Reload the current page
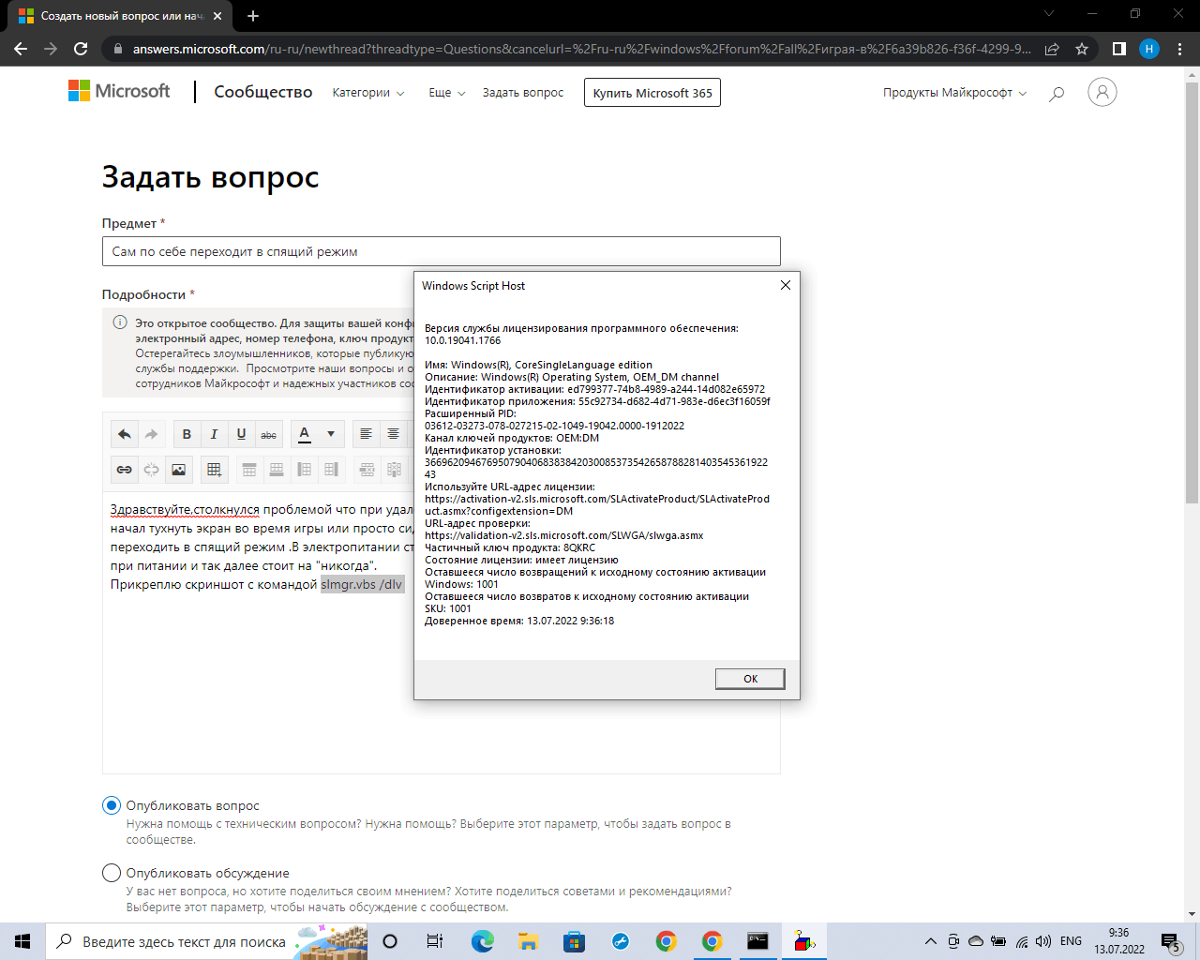This screenshot has width=1200, height=960. (x=81, y=49)
